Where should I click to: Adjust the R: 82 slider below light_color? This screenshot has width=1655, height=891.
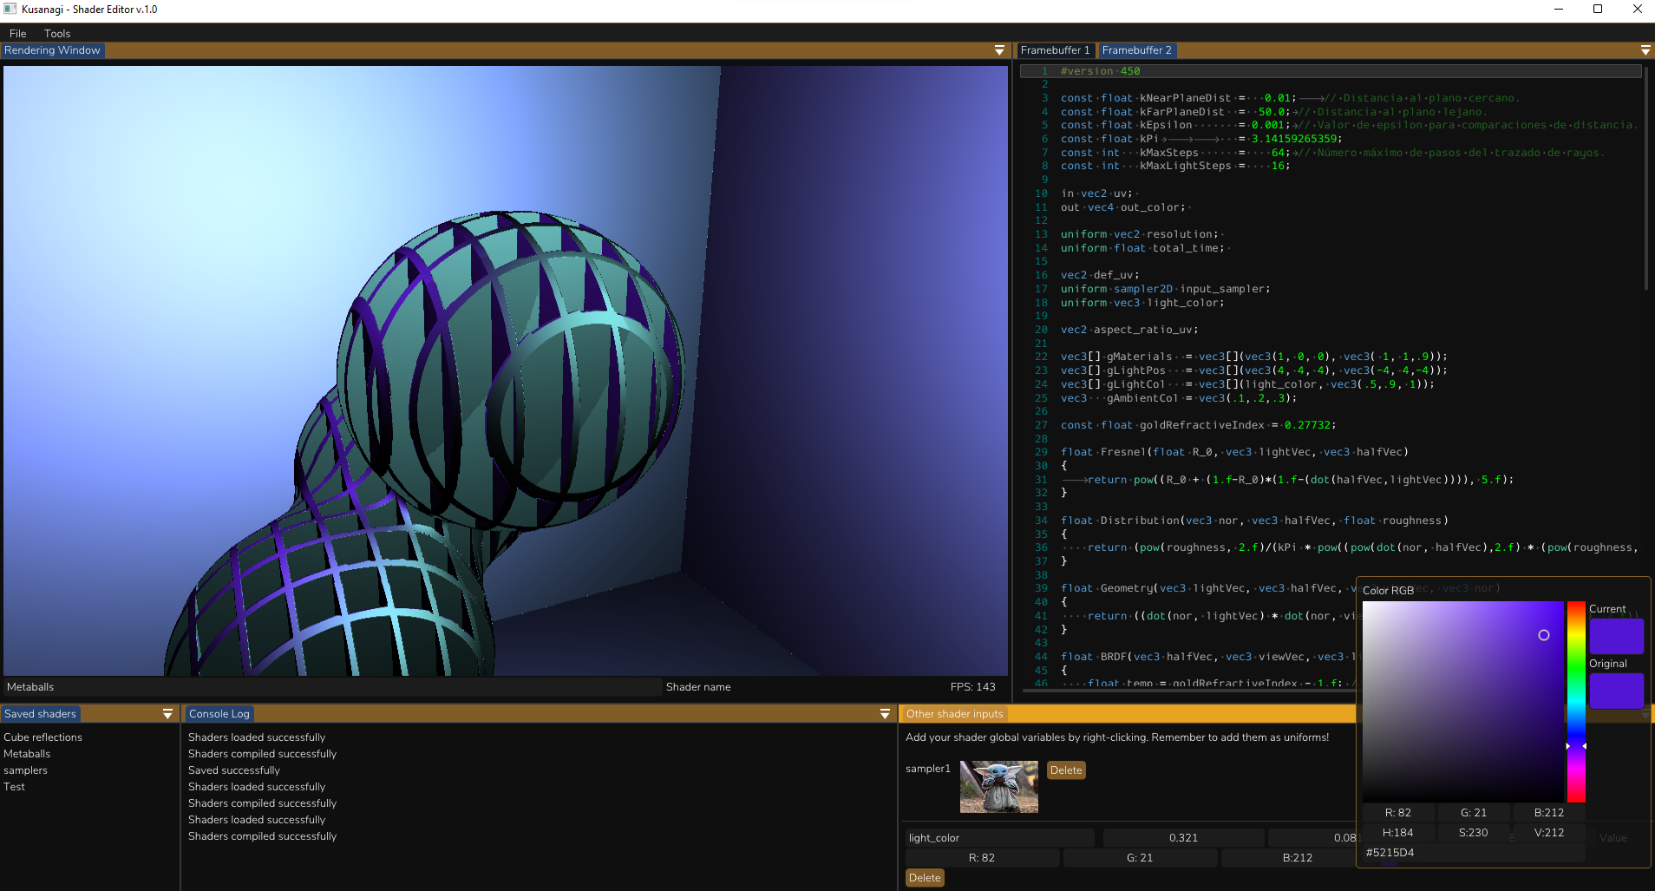(982, 858)
